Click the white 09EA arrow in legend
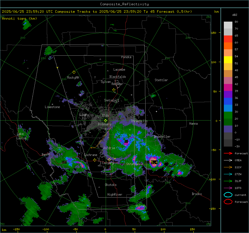 228,160
